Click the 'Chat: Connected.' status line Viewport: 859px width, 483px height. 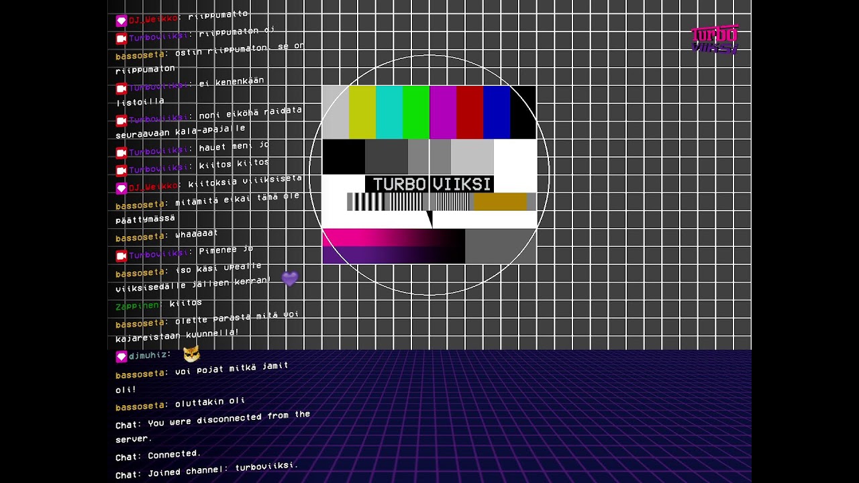158,455
